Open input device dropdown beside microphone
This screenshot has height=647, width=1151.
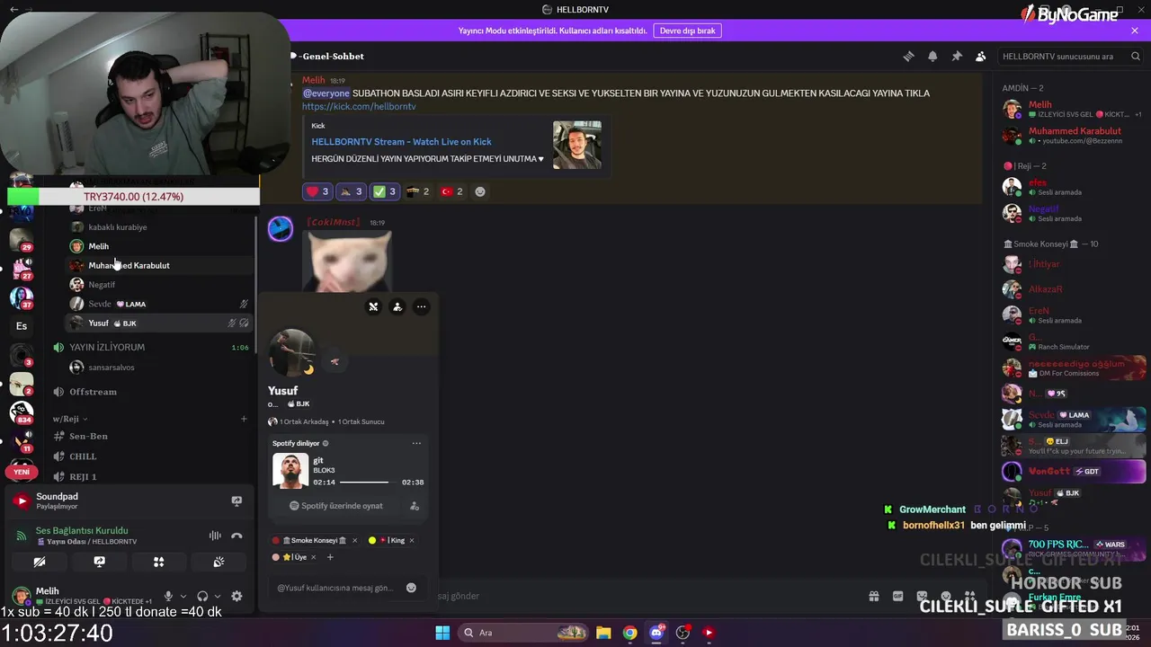(x=183, y=596)
